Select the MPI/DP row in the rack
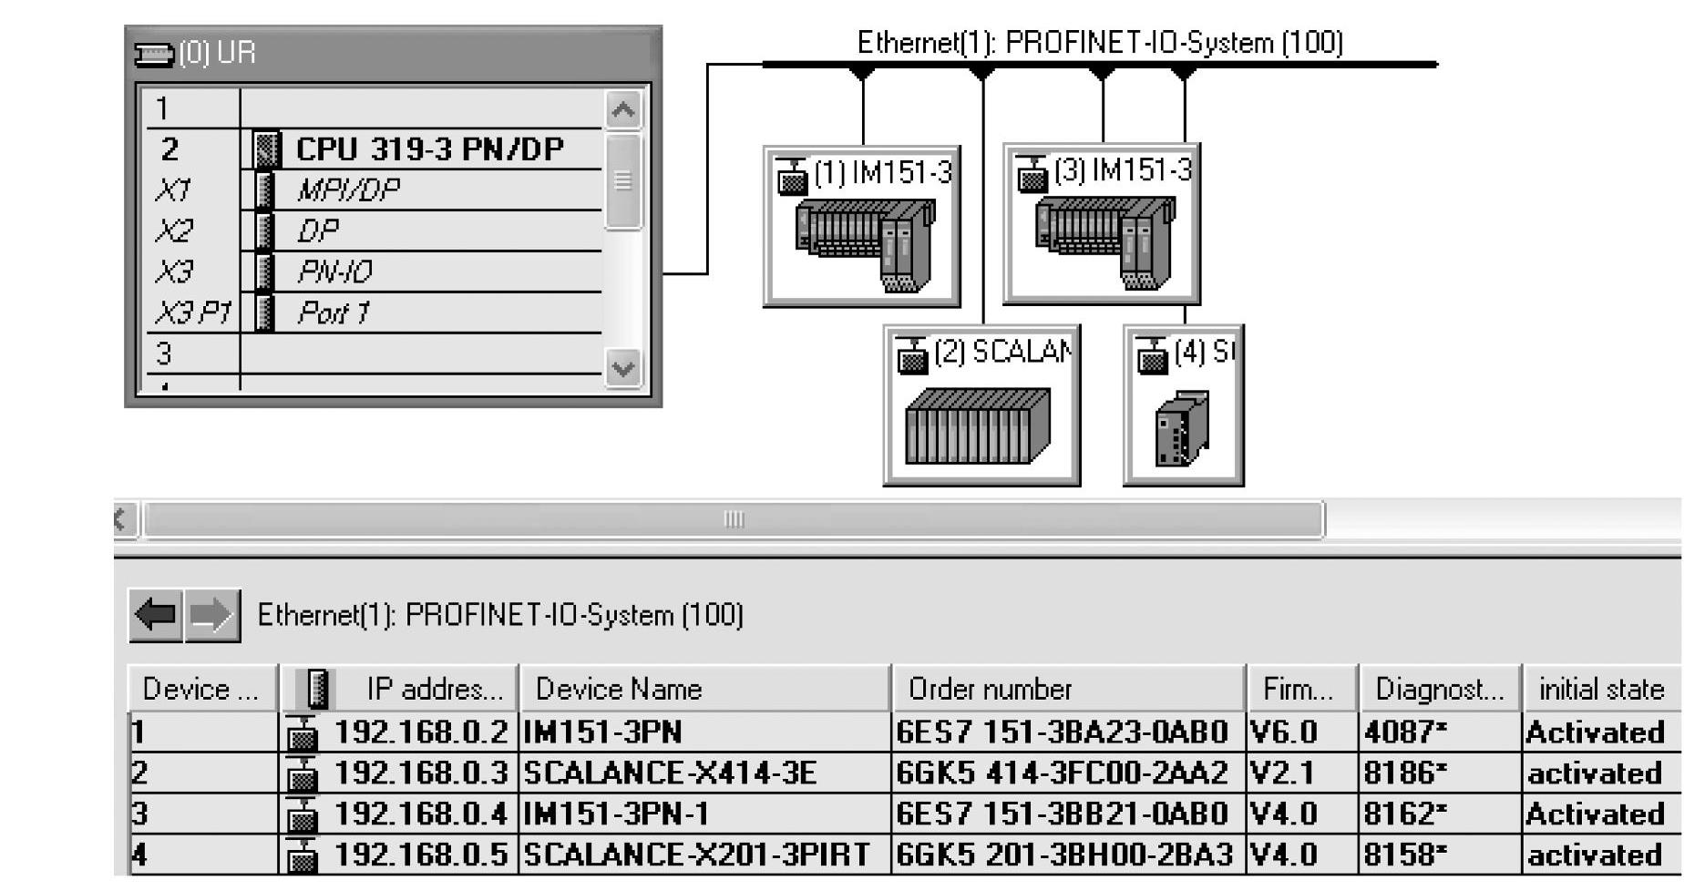The image size is (1705, 891). coord(375,190)
